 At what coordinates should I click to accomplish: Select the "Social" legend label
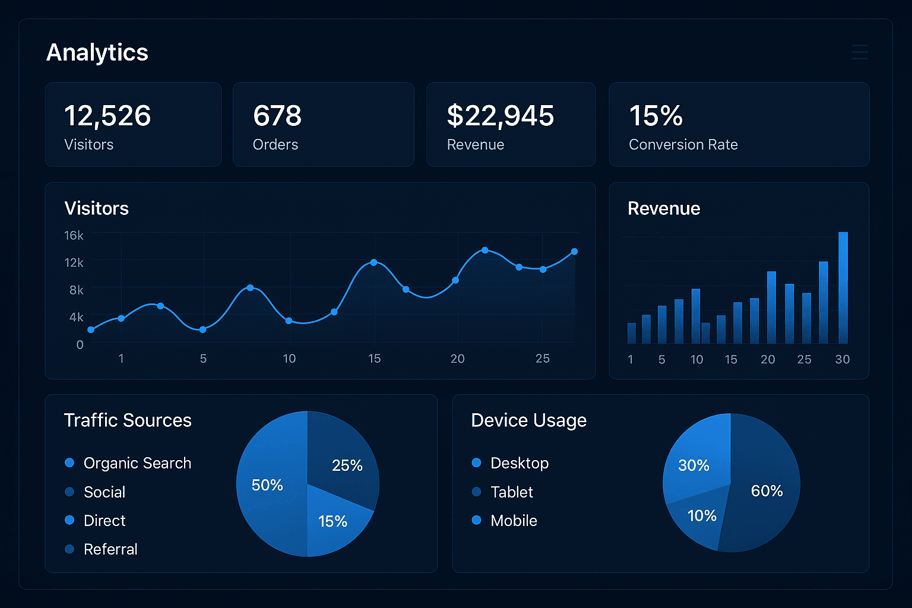104,492
